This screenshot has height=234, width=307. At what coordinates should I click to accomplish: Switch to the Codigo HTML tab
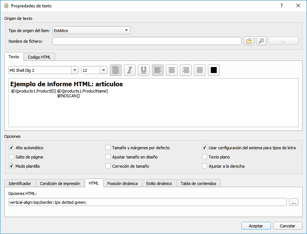[x=39, y=57]
